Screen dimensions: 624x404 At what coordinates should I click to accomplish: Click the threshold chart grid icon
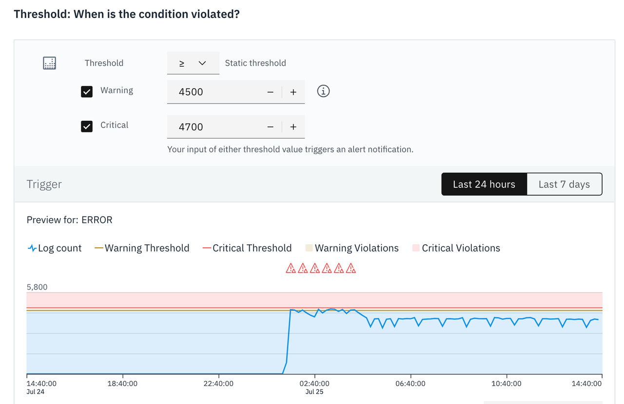(x=50, y=63)
